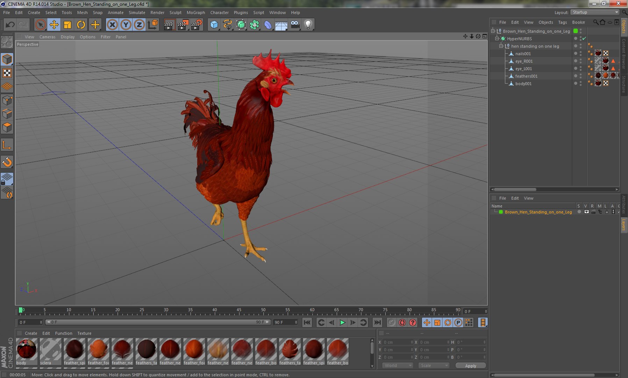
Task: Click the Undo arrow icon
Action: point(10,24)
